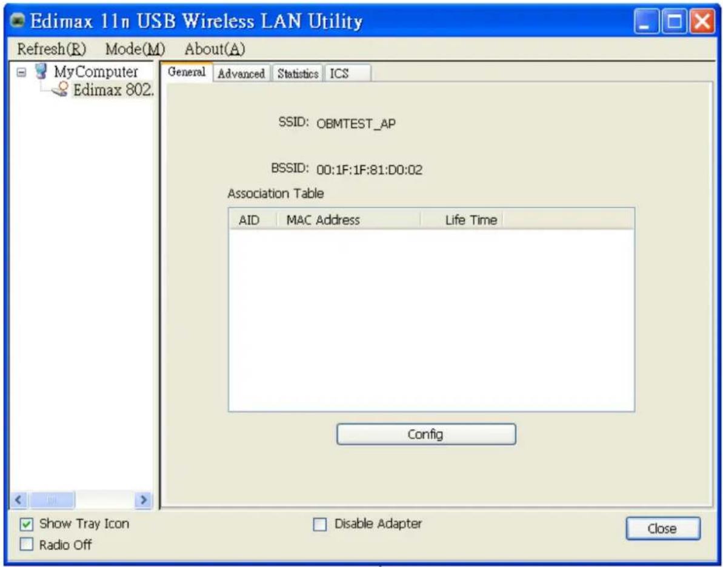
Task: Open the About(A) menu
Action: click(215, 48)
